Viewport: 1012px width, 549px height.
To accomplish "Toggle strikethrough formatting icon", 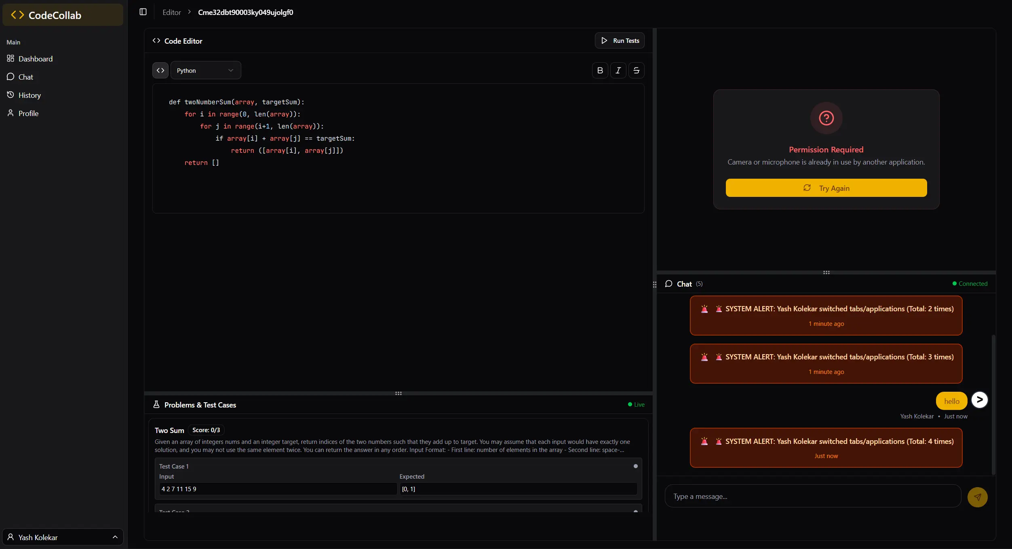I will click(636, 70).
